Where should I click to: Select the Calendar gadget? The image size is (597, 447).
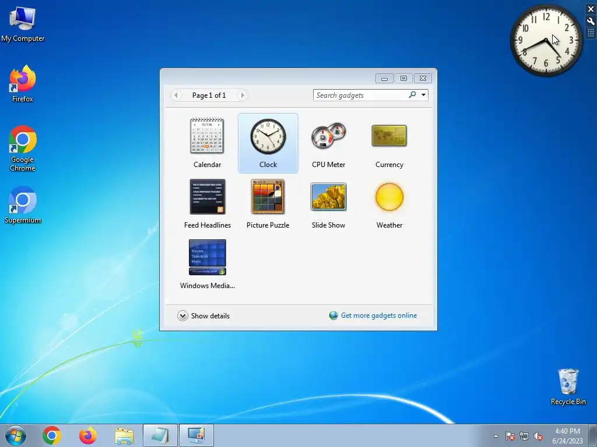pos(207,143)
